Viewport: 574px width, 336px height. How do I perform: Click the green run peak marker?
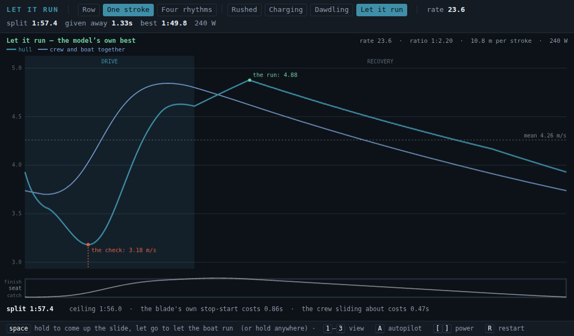[250, 80]
